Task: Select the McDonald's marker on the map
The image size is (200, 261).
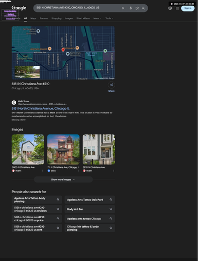Action: 78,48
